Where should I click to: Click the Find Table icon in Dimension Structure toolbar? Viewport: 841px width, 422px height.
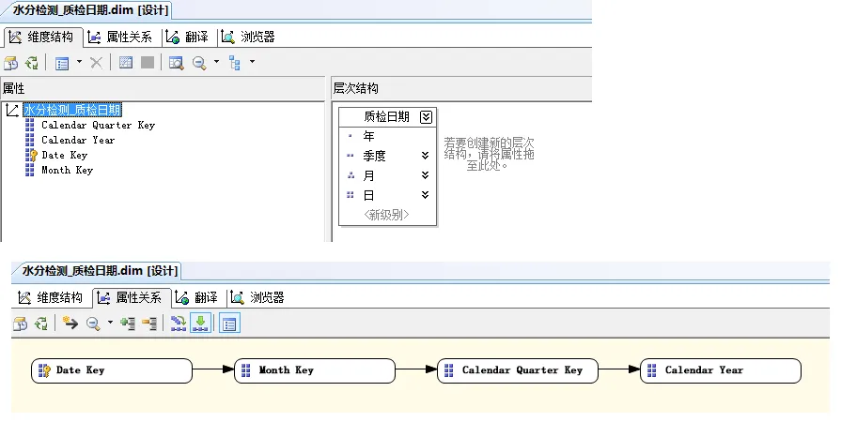(176, 63)
